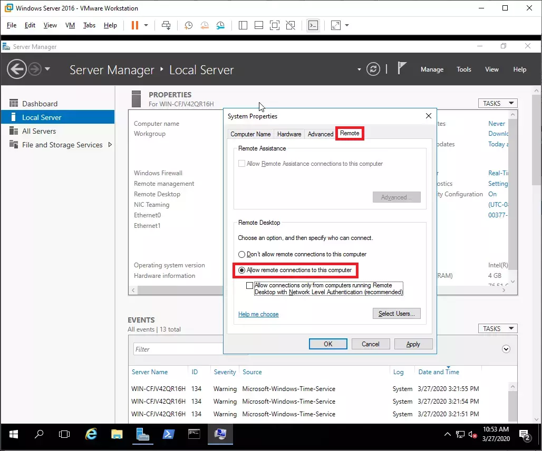Open the VMware Edit menu
The image size is (542, 451).
[x=30, y=25]
